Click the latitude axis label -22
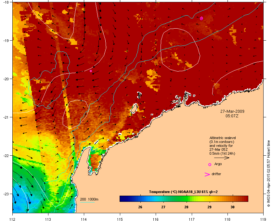 point(6,155)
